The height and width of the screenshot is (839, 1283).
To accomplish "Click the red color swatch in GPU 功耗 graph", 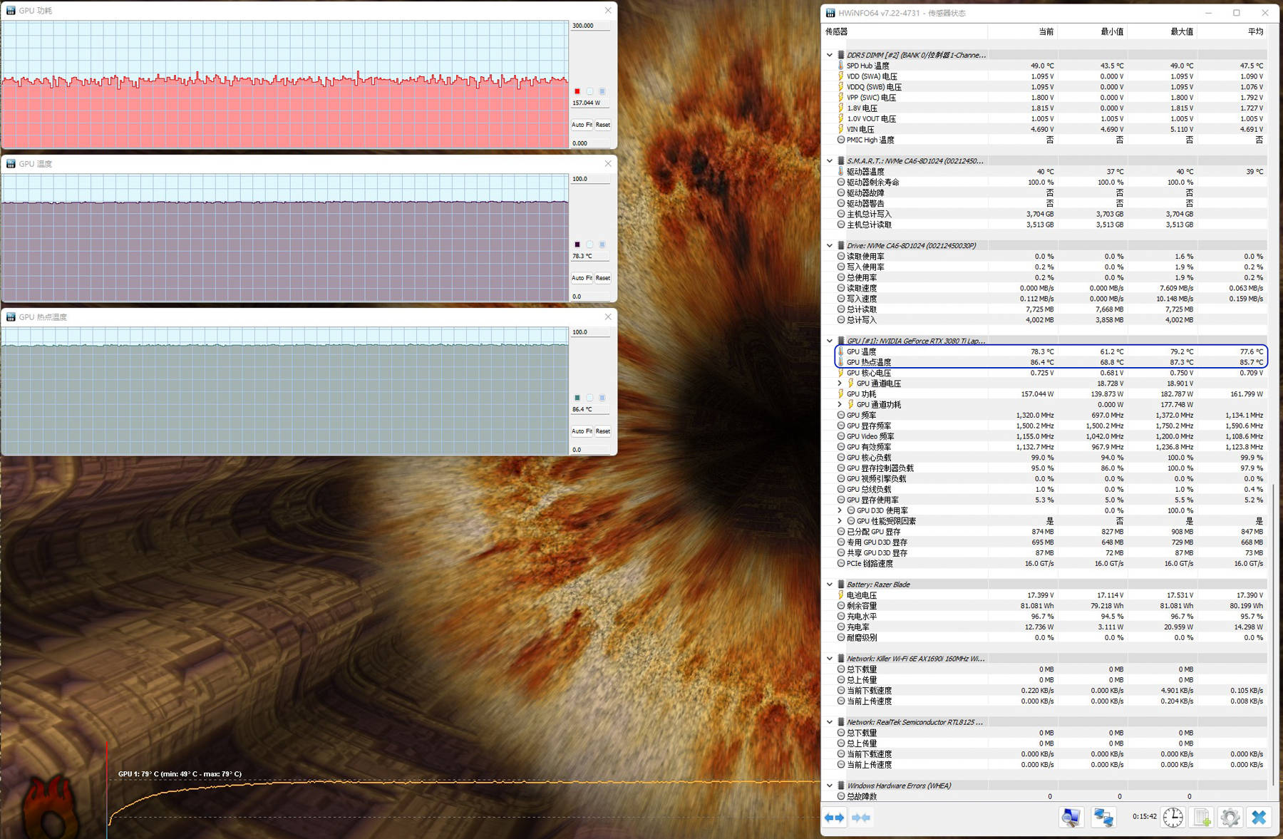I will tap(577, 91).
